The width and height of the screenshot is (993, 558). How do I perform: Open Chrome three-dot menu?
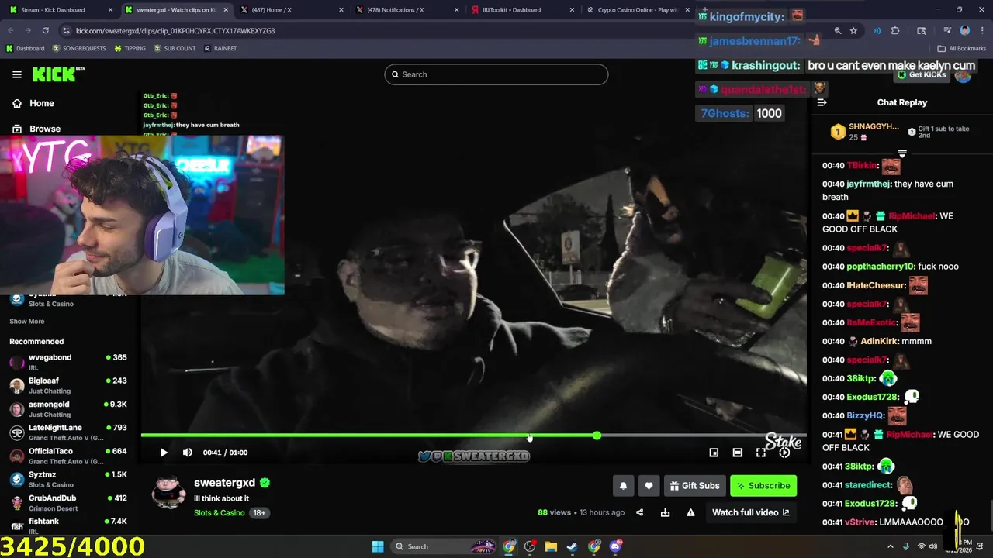[x=981, y=30]
